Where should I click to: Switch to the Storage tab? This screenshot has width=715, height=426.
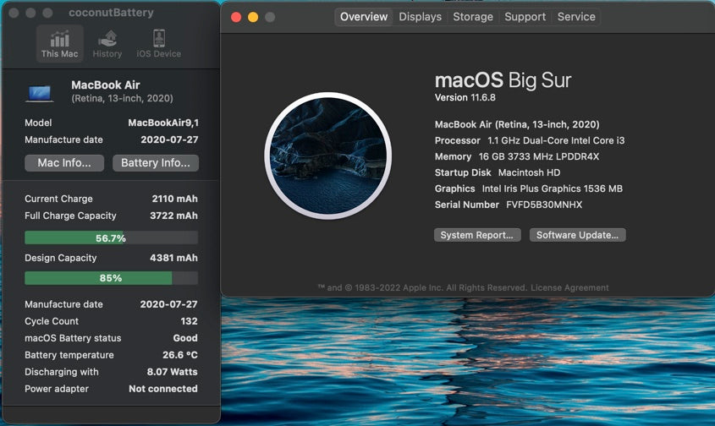pos(473,17)
